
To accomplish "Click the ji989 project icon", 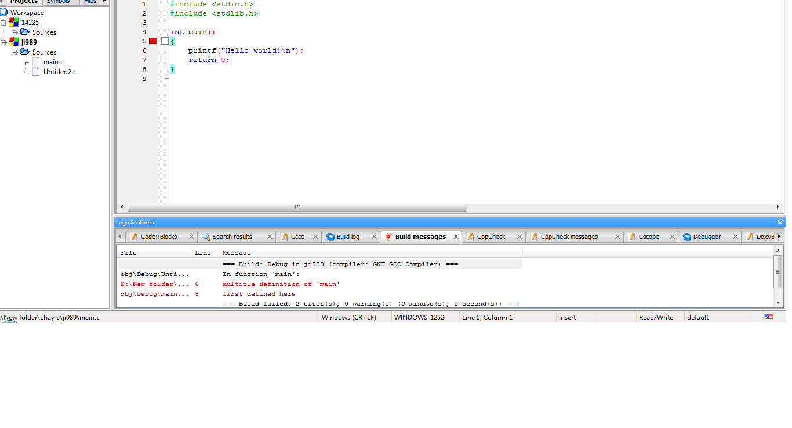I will pos(14,42).
